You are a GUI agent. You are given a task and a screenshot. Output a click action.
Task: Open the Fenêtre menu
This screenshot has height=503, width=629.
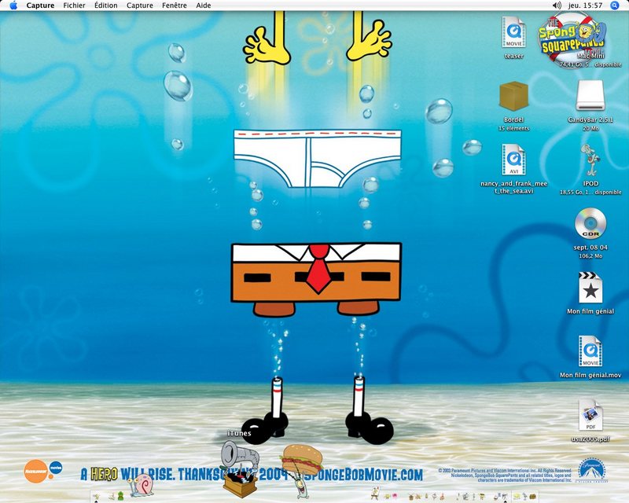tap(174, 6)
